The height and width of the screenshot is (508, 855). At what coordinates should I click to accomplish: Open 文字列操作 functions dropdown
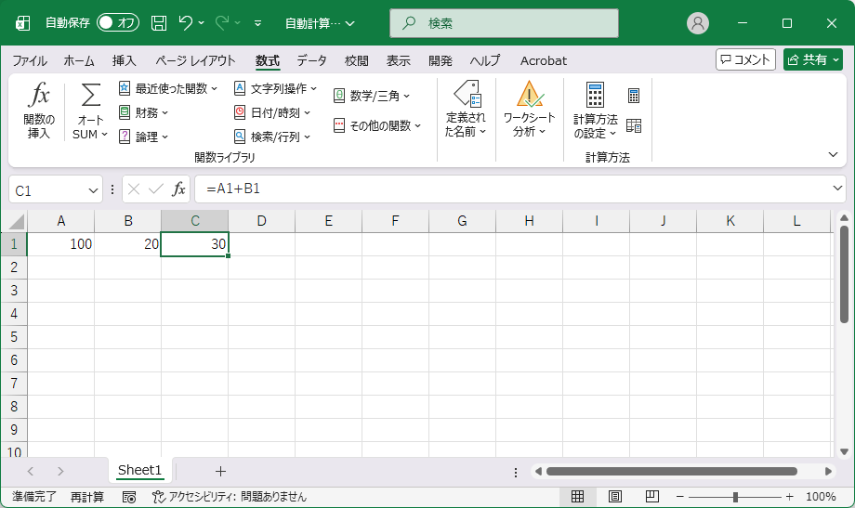tap(275, 88)
